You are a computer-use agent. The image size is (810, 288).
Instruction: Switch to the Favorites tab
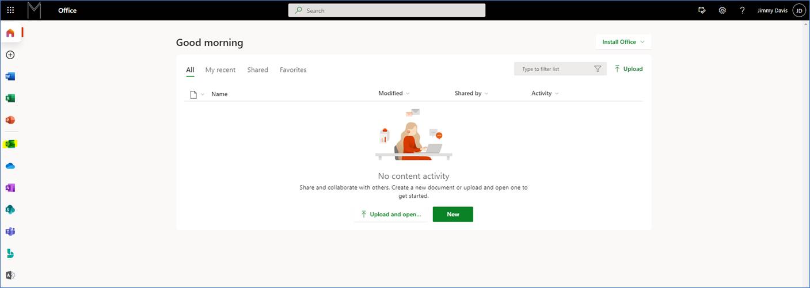click(293, 70)
